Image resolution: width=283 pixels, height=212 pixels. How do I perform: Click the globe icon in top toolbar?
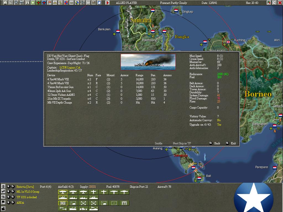(77, 3)
